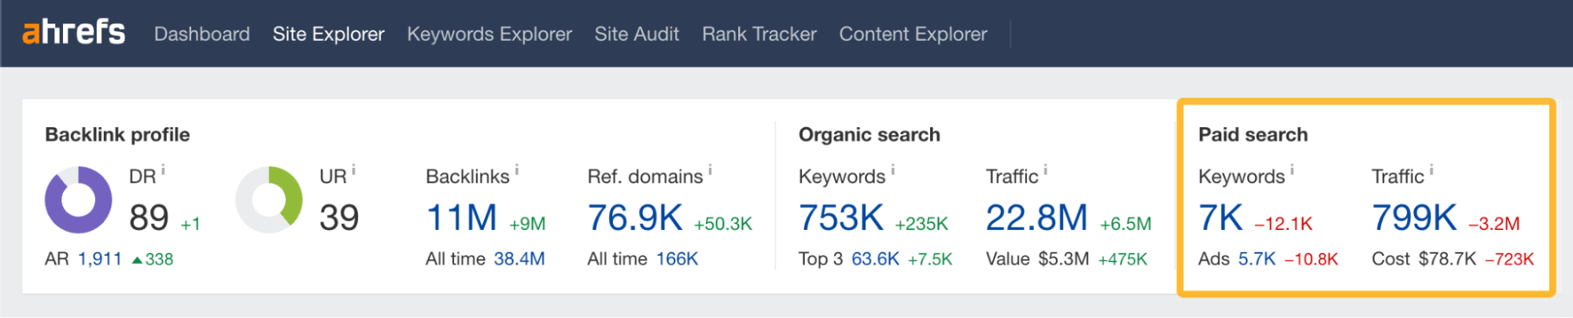Click Ads value 5.7K
Image resolution: width=1573 pixels, height=318 pixels.
(1257, 259)
